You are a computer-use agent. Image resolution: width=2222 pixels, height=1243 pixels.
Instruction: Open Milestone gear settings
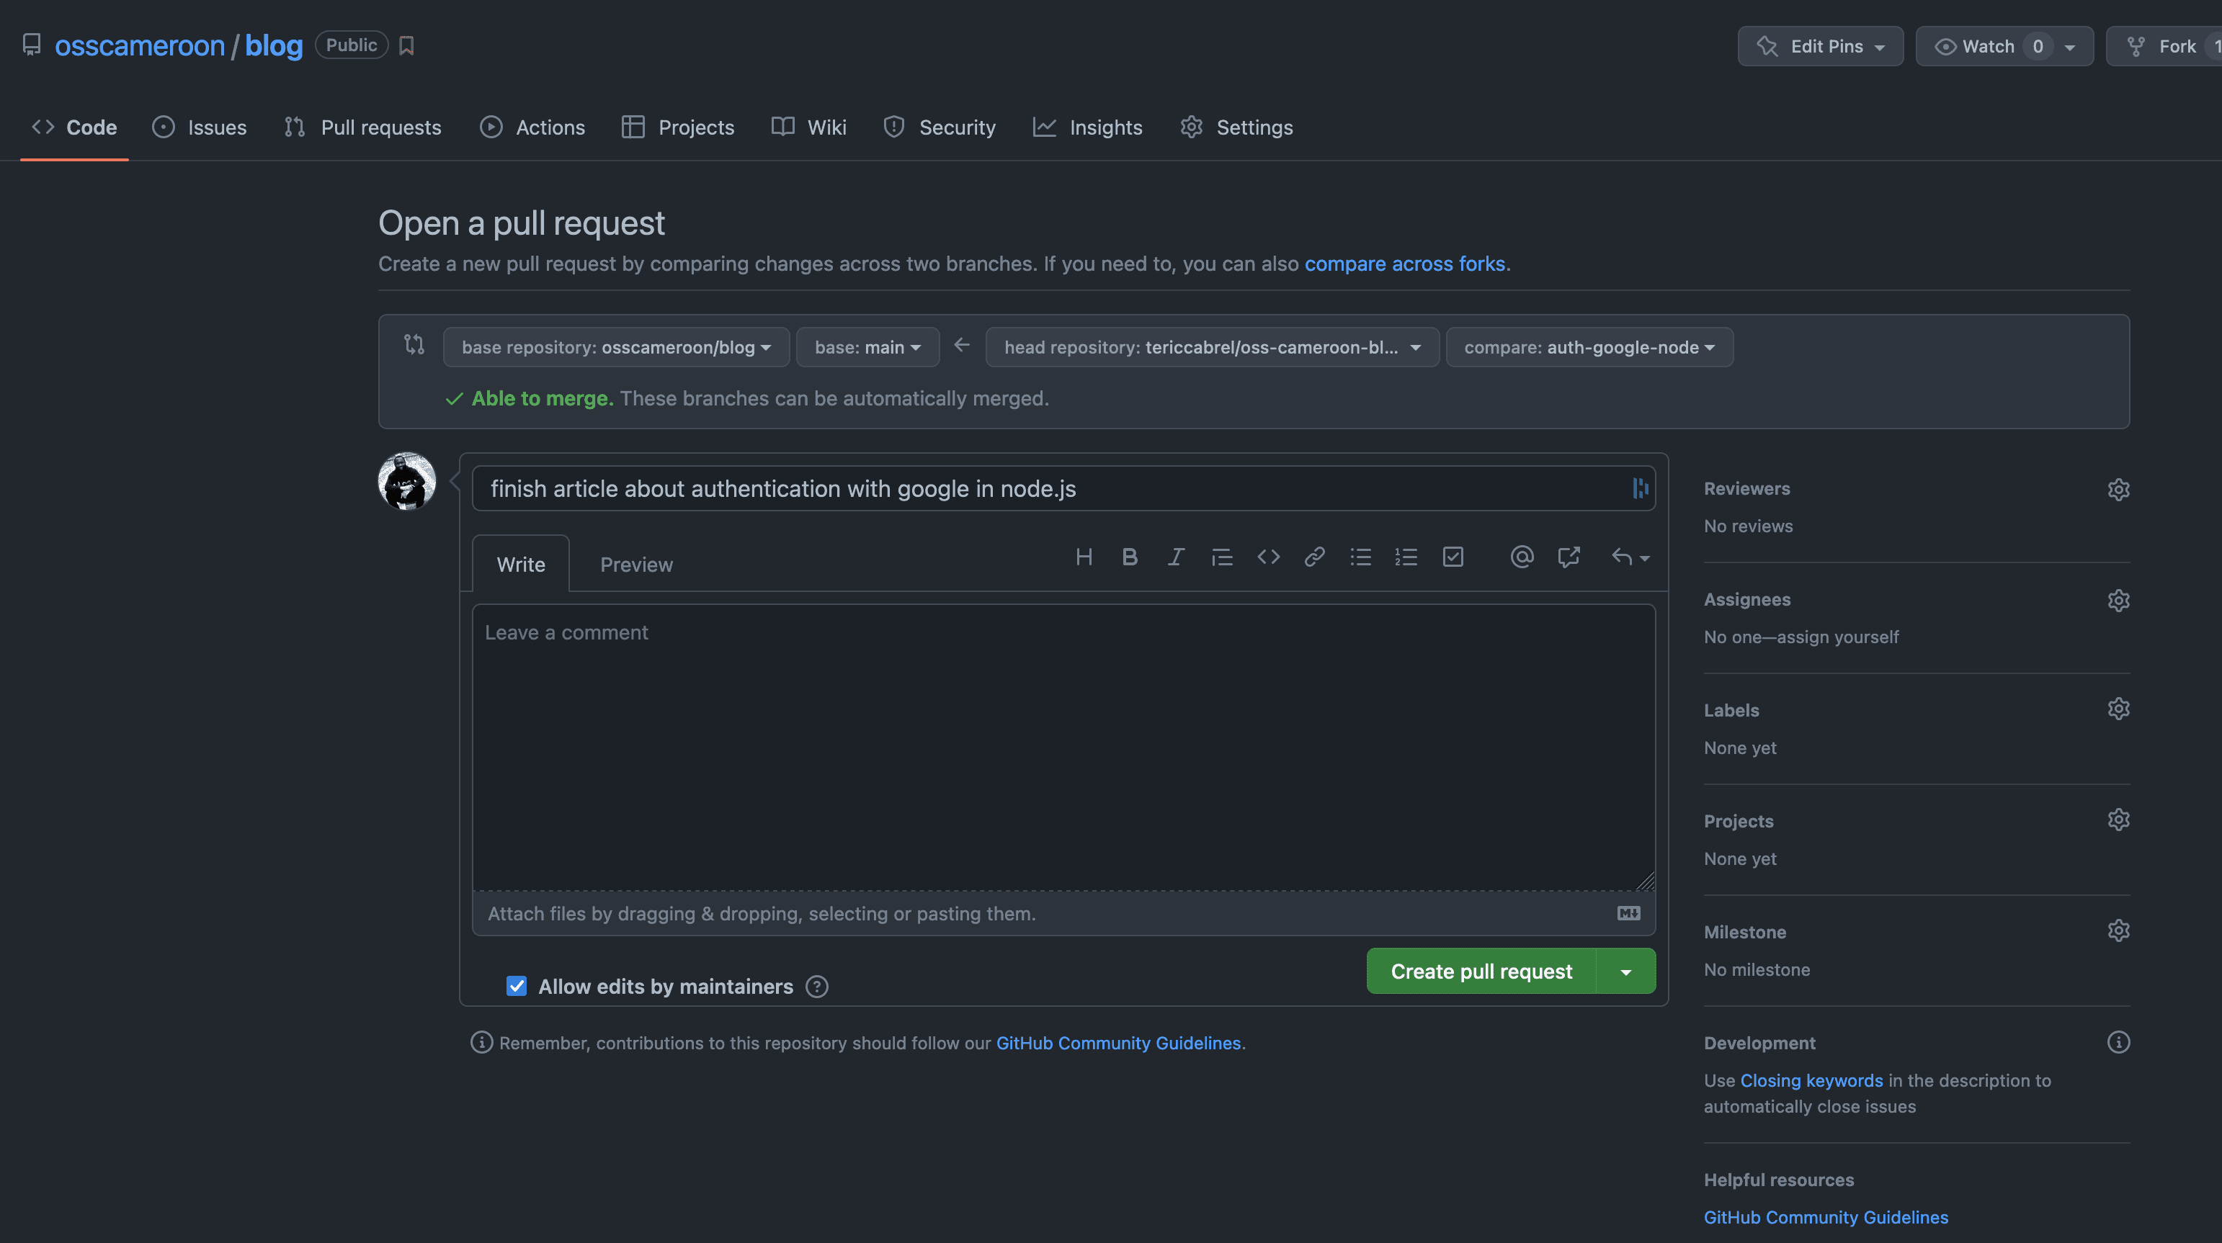[2118, 930]
